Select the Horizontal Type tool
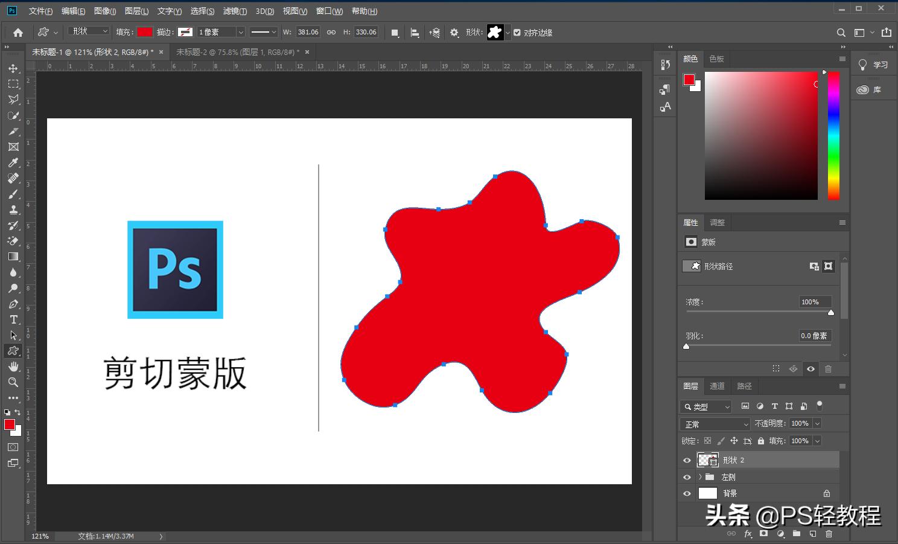The image size is (898, 544). pyautogui.click(x=14, y=319)
